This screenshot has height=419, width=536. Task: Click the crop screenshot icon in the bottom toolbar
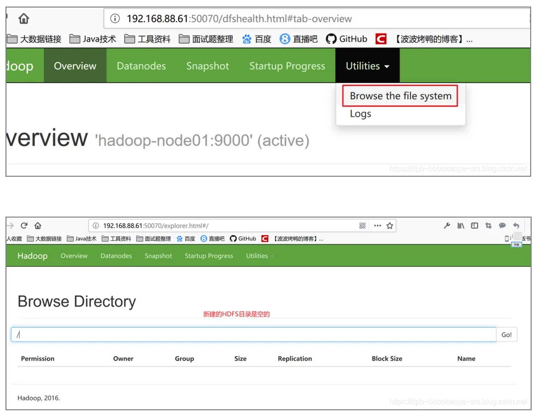tap(488, 225)
